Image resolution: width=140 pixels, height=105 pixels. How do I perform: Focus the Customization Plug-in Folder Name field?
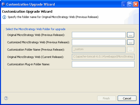(x=103, y=64)
